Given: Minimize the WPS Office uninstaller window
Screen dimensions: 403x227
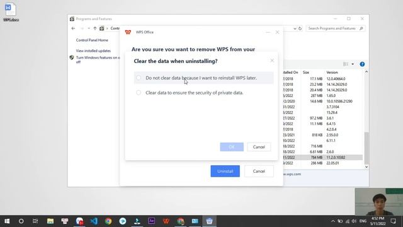Looking at the screenshot, I should 268,32.
